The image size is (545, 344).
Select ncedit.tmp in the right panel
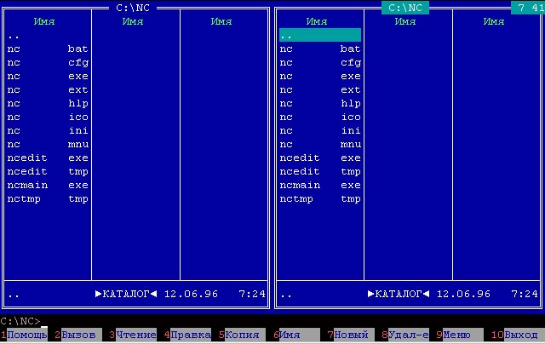point(320,172)
